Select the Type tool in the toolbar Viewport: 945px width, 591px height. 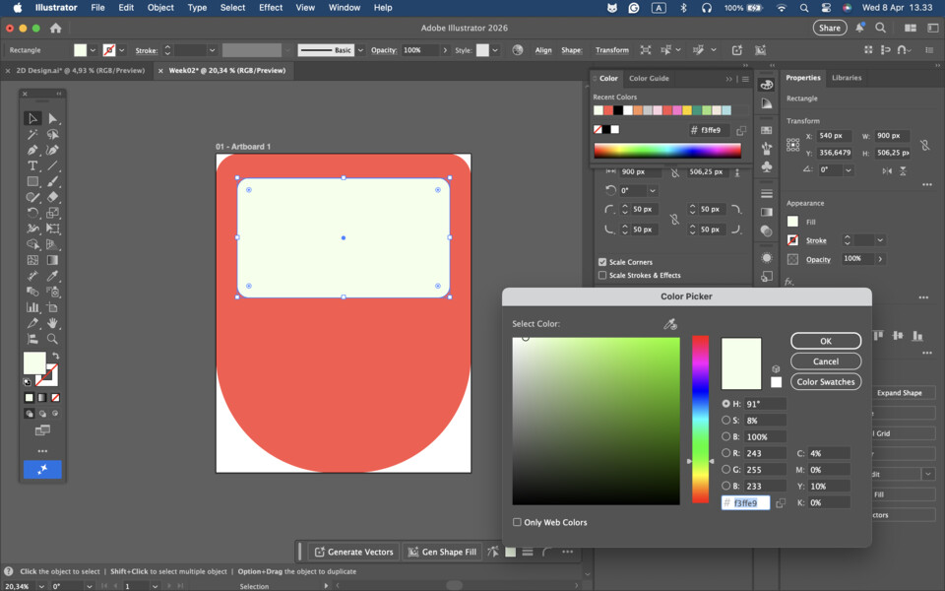(x=32, y=165)
